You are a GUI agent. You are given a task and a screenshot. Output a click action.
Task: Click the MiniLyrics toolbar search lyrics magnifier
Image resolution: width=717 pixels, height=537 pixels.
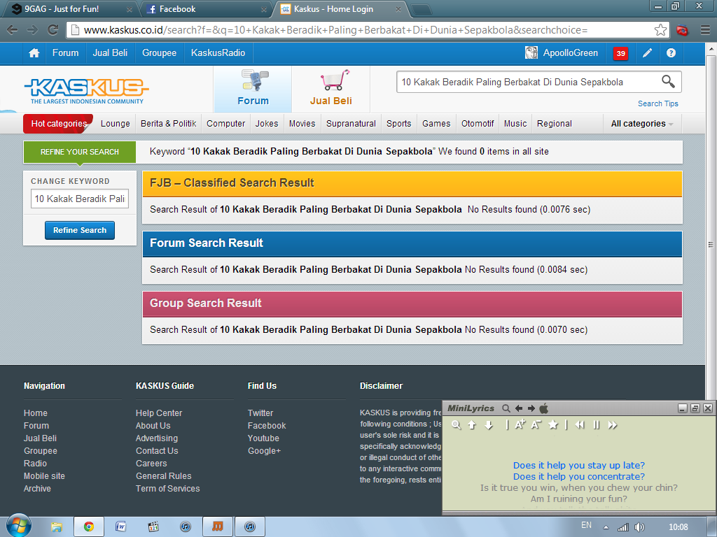pyautogui.click(x=456, y=425)
